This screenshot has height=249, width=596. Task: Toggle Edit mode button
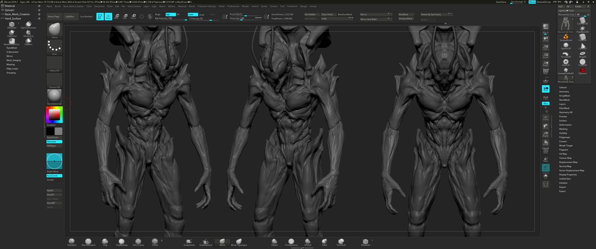[100, 17]
